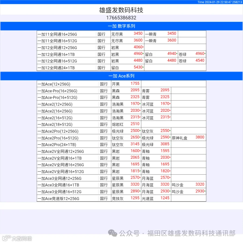Select row 一加Ace2Pro(24+1TB)
The image size is (243, 243).
point(122,144)
